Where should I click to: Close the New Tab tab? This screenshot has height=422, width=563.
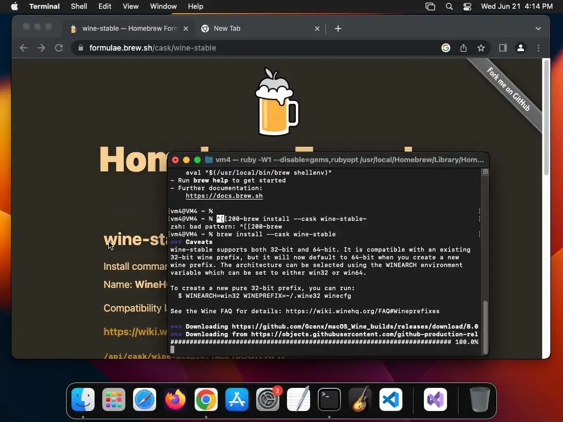tap(317, 29)
